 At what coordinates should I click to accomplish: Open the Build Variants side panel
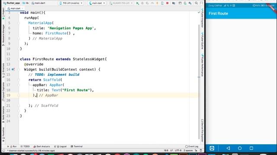[x=3, y=115]
